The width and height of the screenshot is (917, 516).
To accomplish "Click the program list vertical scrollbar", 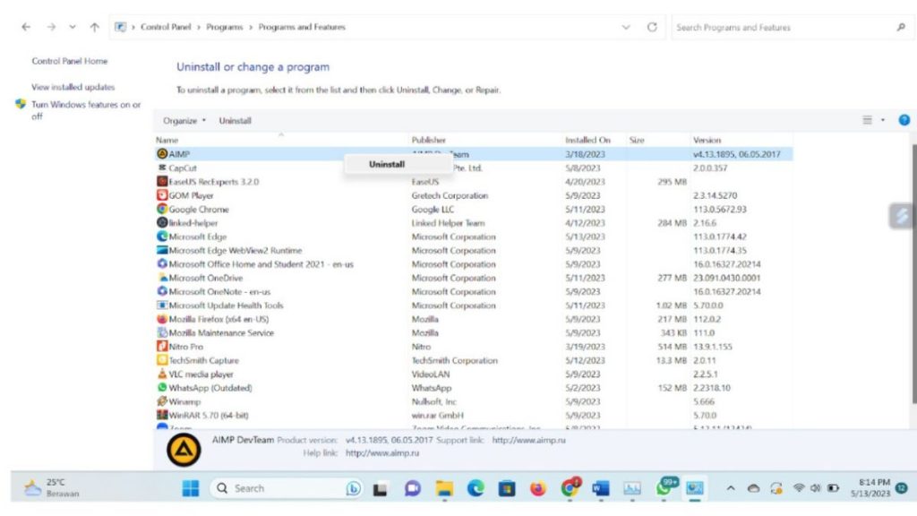I will coord(913,275).
